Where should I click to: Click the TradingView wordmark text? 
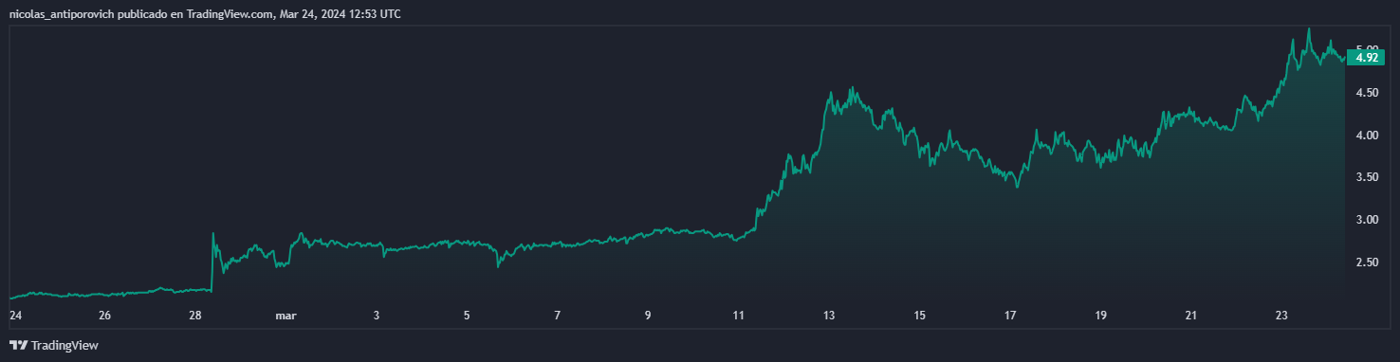pos(64,346)
